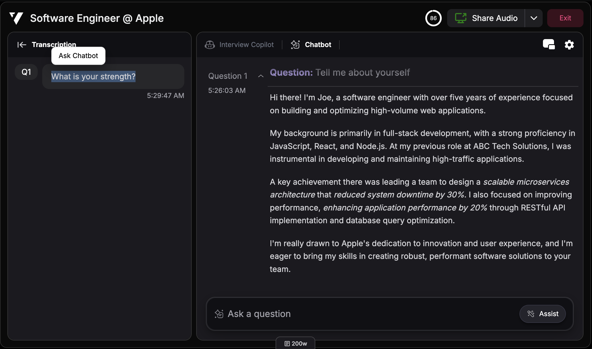Click the document icon on the 200w badge
The width and height of the screenshot is (592, 349).
click(287, 343)
